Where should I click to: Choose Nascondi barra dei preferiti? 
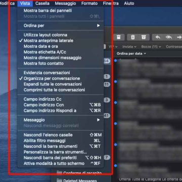point(61,158)
